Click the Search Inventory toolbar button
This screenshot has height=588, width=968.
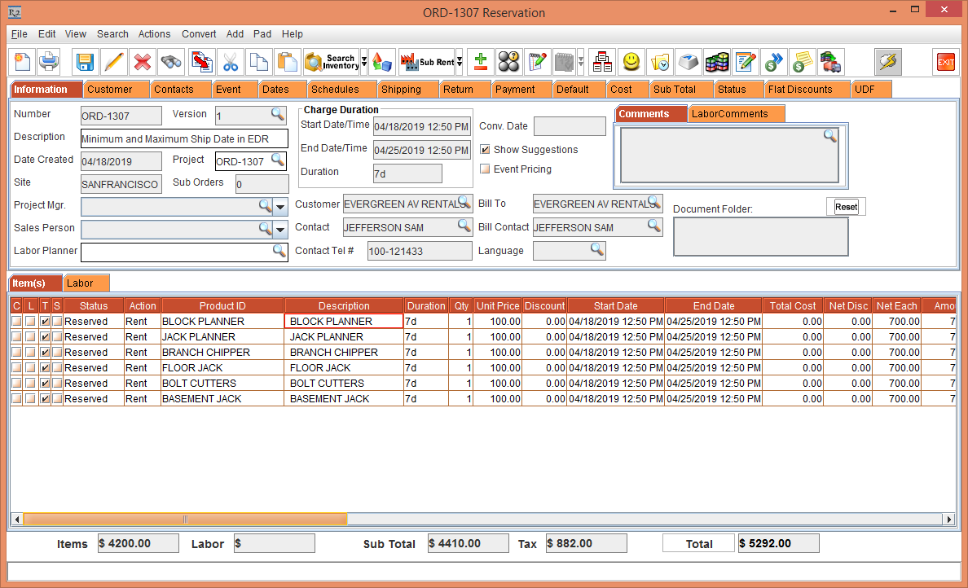[331, 62]
